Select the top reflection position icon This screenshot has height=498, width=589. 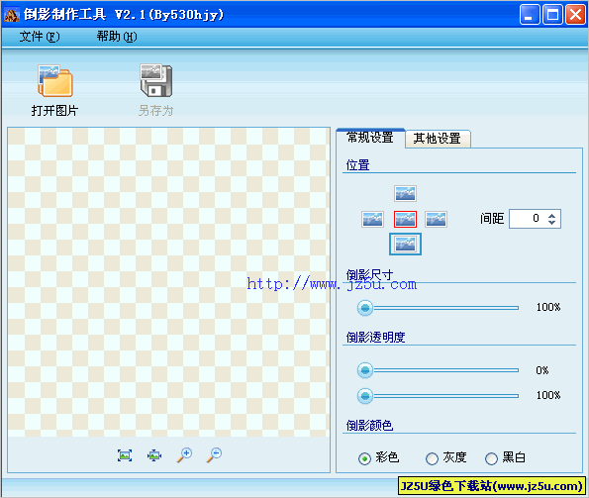[405, 193]
